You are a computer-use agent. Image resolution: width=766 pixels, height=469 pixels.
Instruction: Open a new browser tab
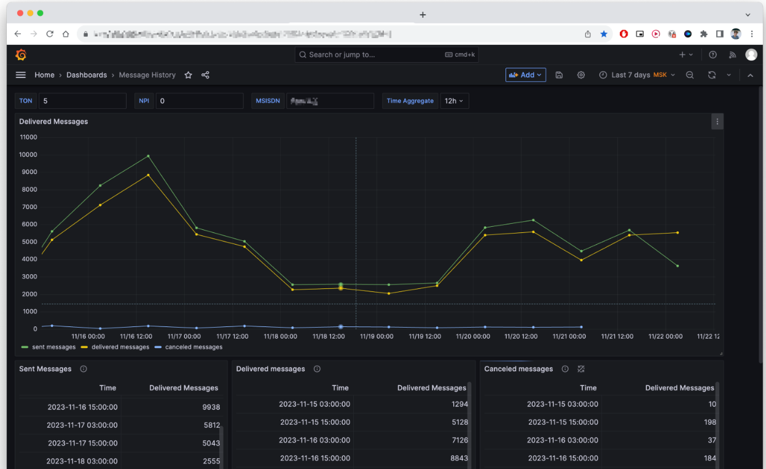[x=423, y=15]
